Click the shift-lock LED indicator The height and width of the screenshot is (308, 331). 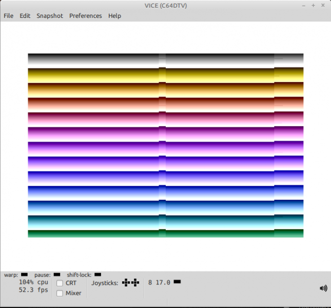pos(98,275)
